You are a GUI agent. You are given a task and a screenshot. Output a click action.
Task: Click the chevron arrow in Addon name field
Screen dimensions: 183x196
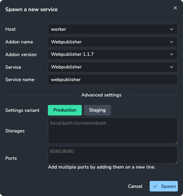click(x=172, y=42)
